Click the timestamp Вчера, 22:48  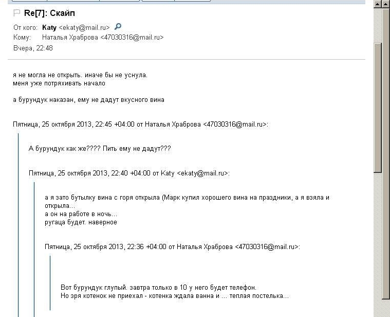tap(33, 48)
